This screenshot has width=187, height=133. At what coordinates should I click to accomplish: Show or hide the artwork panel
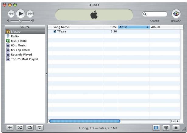click(39, 127)
